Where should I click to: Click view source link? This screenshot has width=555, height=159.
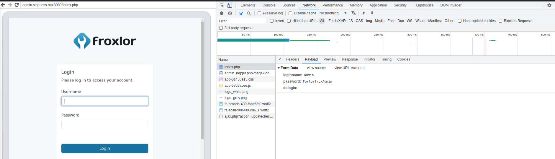(x=316, y=68)
